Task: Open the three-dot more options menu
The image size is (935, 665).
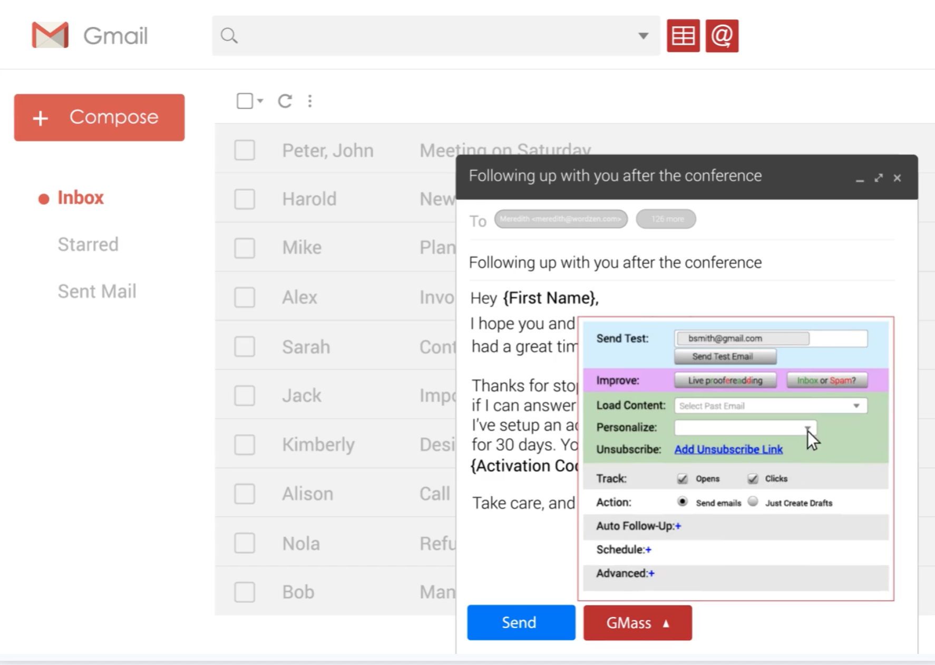Action: point(310,101)
